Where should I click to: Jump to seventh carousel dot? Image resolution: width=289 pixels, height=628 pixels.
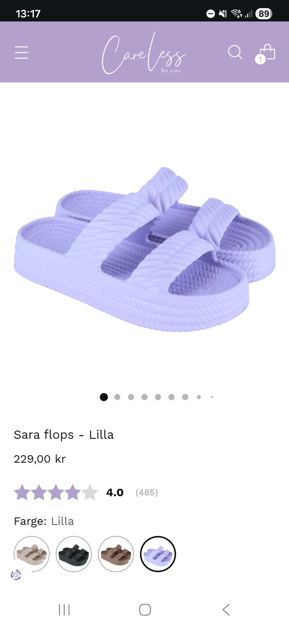[185, 397]
